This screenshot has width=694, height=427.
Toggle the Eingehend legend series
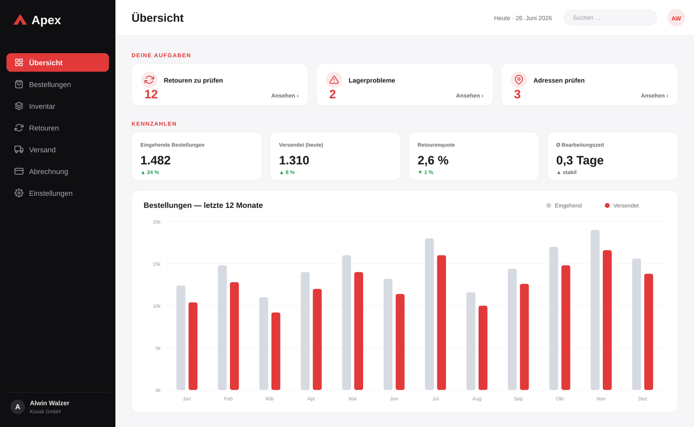tap(564, 205)
